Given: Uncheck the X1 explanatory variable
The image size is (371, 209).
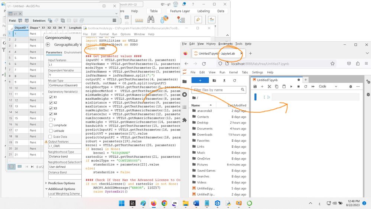Looking at the screenshot, I should [51, 97].
